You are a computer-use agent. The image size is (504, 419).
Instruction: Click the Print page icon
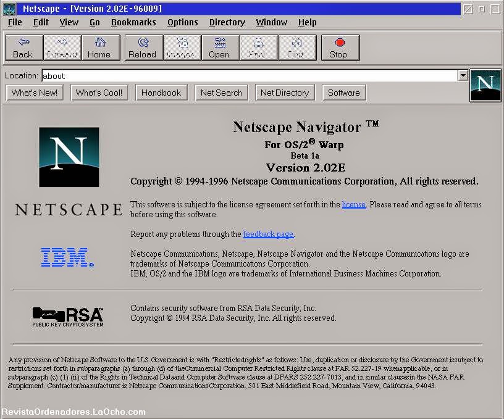click(x=259, y=48)
